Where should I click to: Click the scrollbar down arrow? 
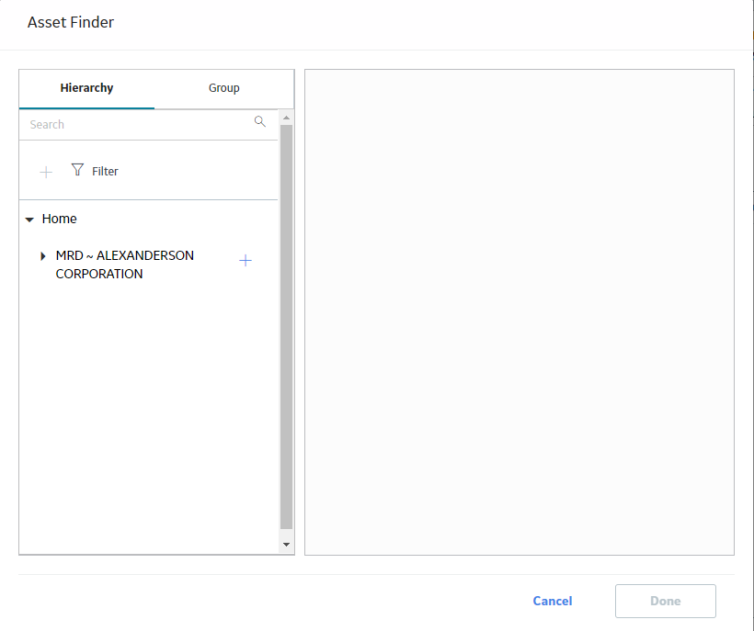tap(286, 545)
